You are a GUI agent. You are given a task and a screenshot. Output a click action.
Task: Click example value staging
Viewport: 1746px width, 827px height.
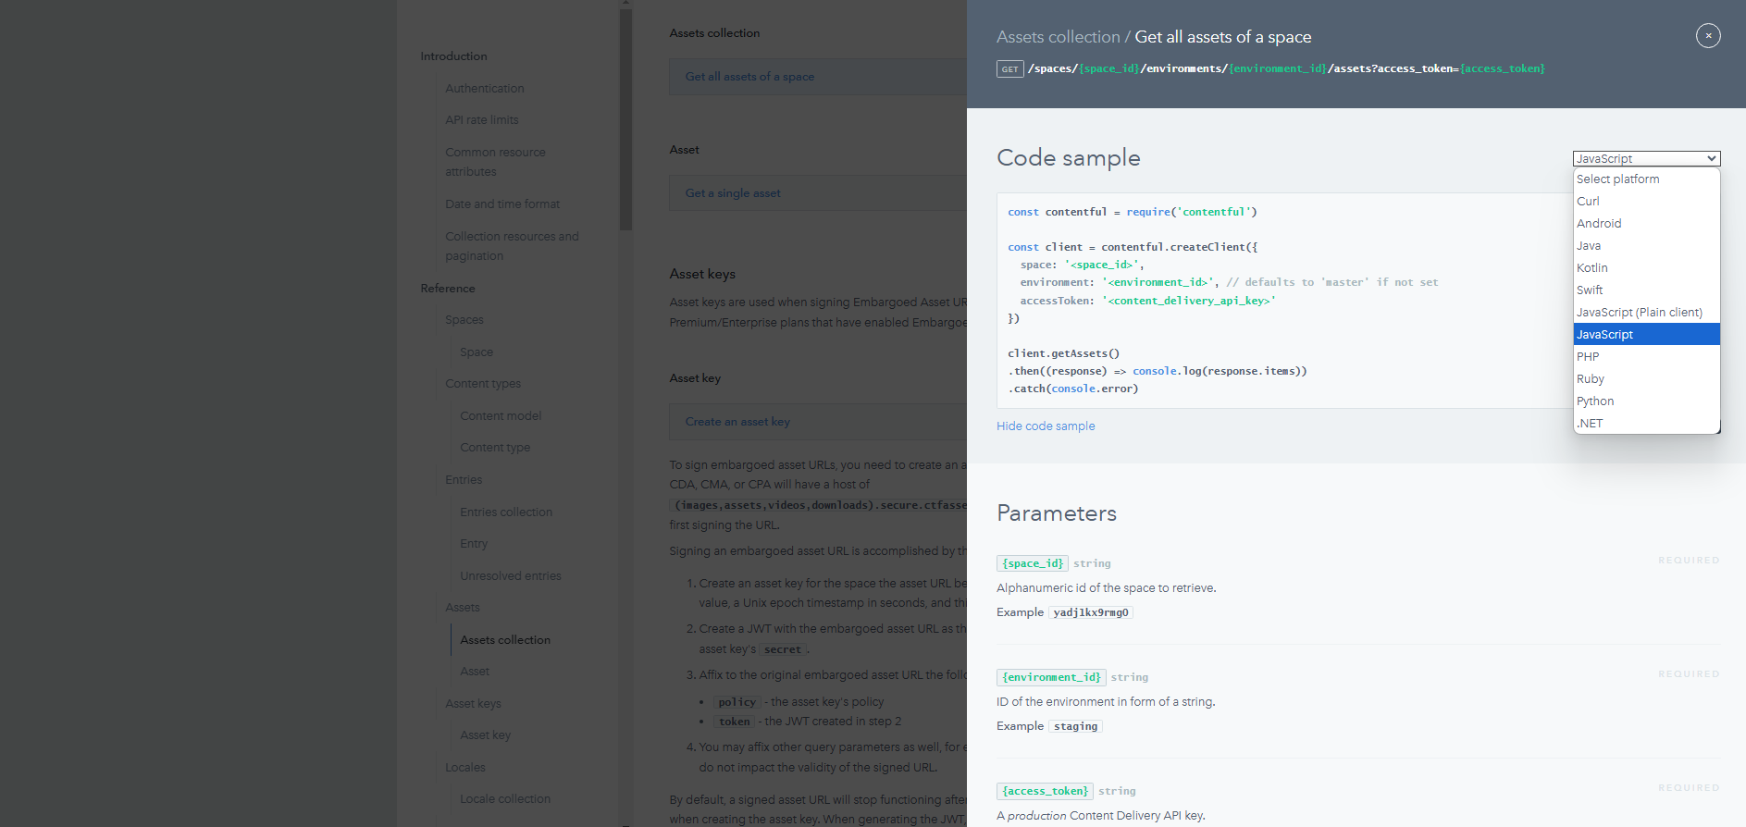click(x=1075, y=726)
